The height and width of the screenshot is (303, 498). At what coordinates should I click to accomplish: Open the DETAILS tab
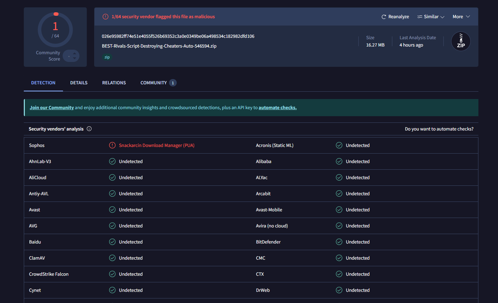click(79, 83)
